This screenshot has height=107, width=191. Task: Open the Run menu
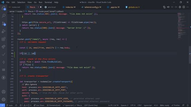click(x=41, y=2)
